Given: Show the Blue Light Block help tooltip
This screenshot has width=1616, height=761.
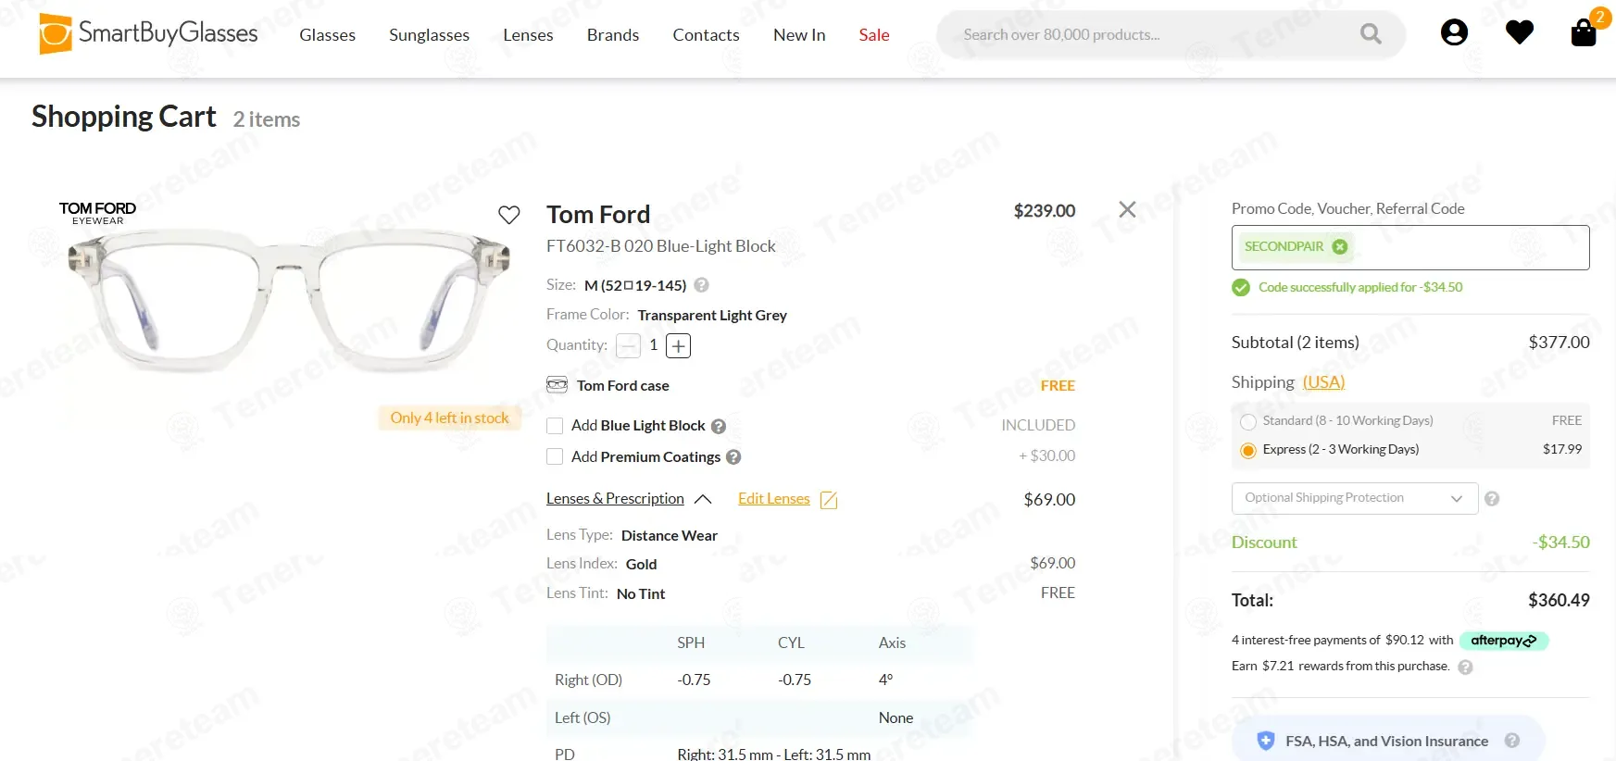Looking at the screenshot, I should pos(719,427).
